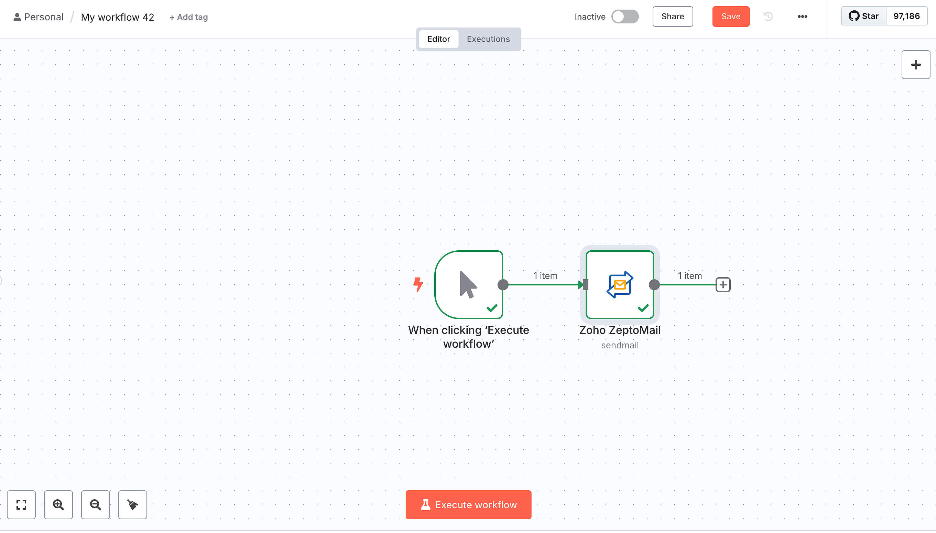This screenshot has width=936, height=533.
Task: Execute the workflow
Action: 468,504
